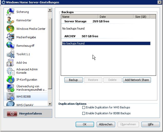The image size is (163, 132).
Task: Open help via Hilfe button
Action: 151,124
